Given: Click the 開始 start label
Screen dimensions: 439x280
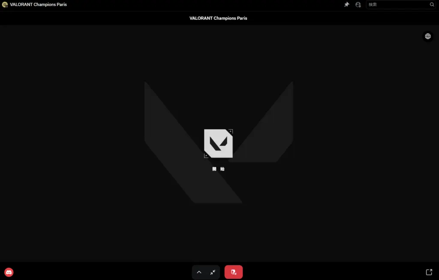Looking at the screenshot, I should tap(218, 169).
